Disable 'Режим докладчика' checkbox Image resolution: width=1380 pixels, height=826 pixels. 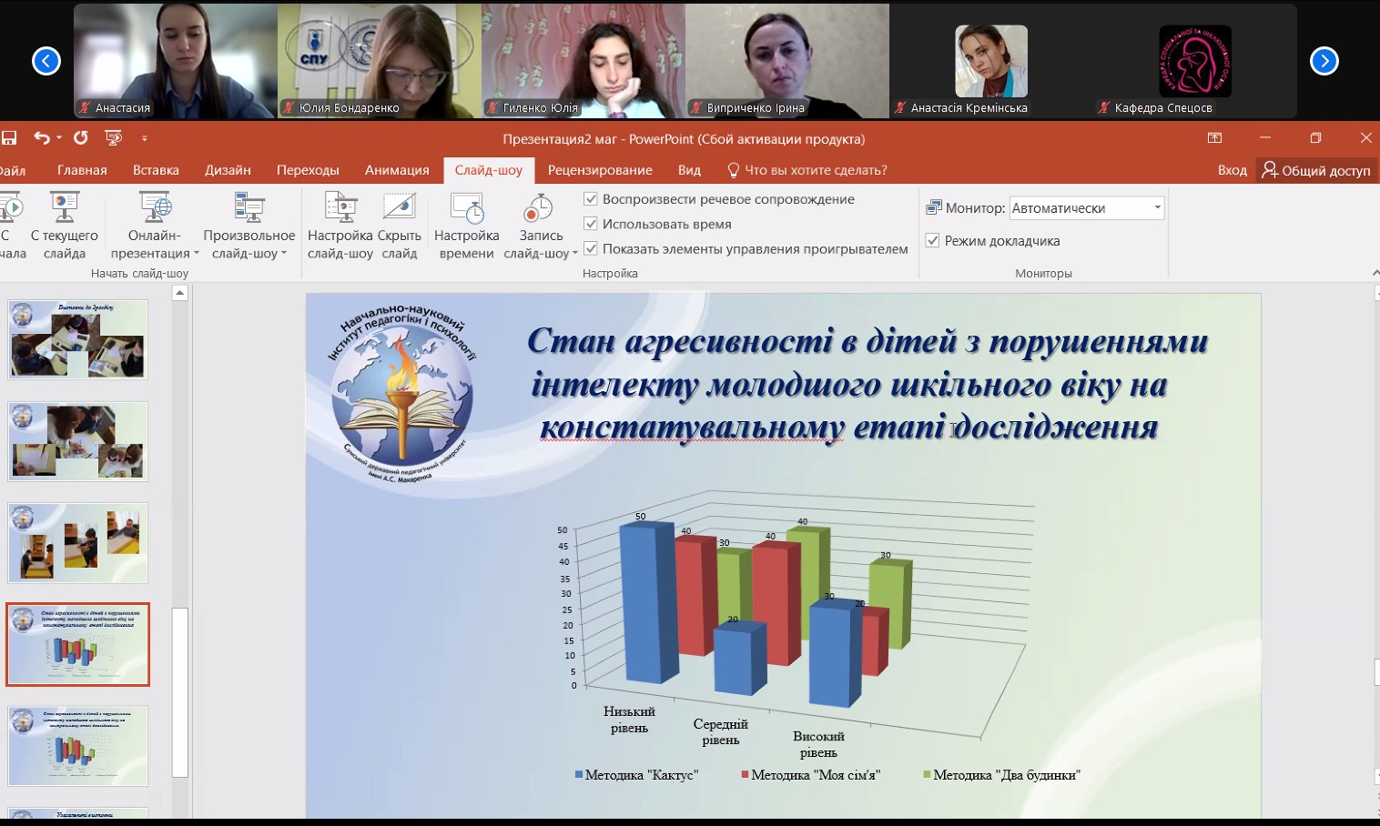coord(932,241)
